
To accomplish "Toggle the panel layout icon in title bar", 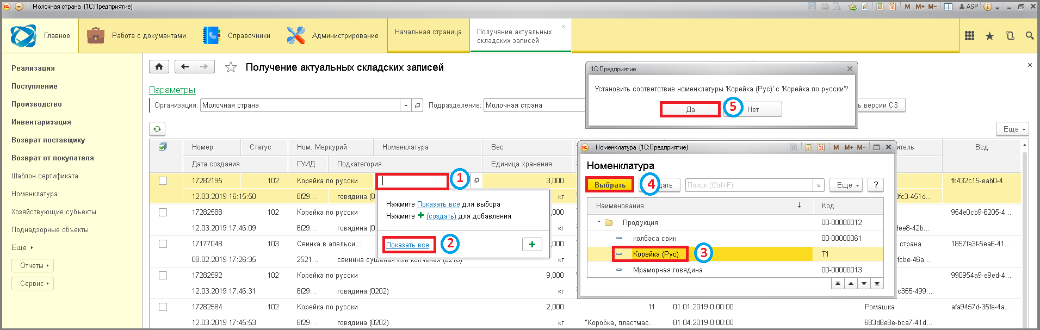I will 948,7.
